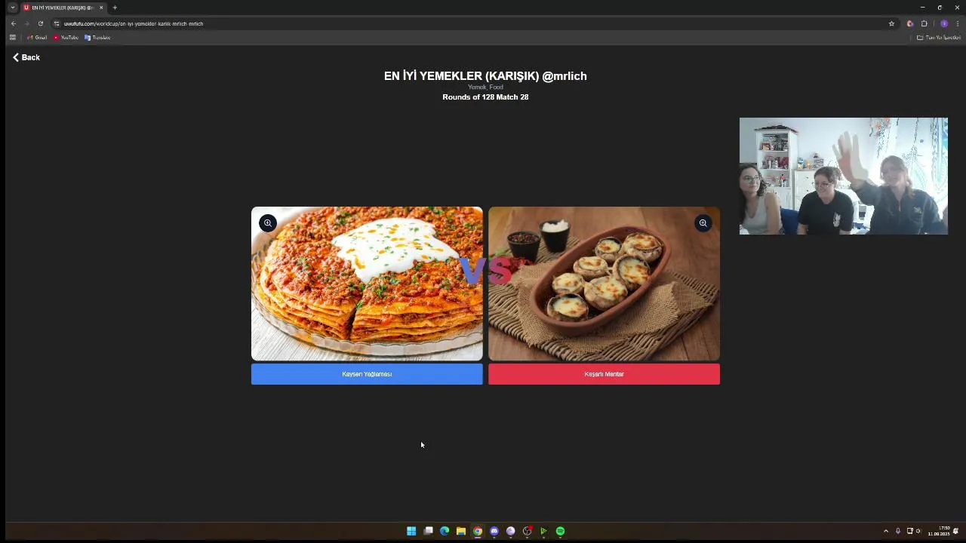Click the 'Rounds of 128 Match 28' text

(485, 97)
